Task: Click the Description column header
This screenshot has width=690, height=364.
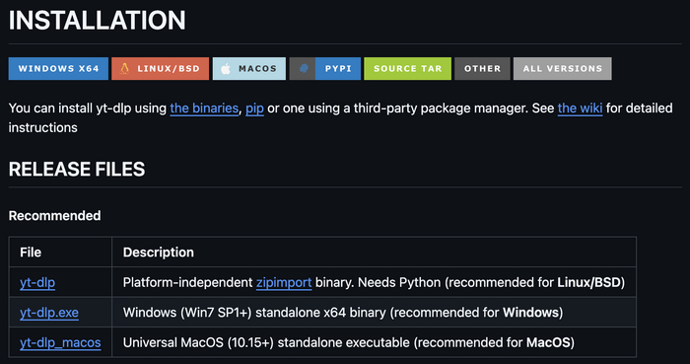Action: point(159,253)
